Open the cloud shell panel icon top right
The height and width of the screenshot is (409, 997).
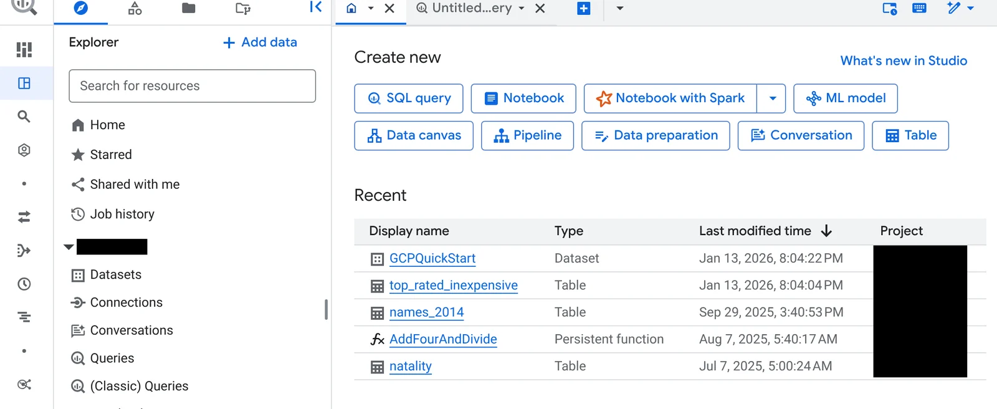[x=890, y=8]
